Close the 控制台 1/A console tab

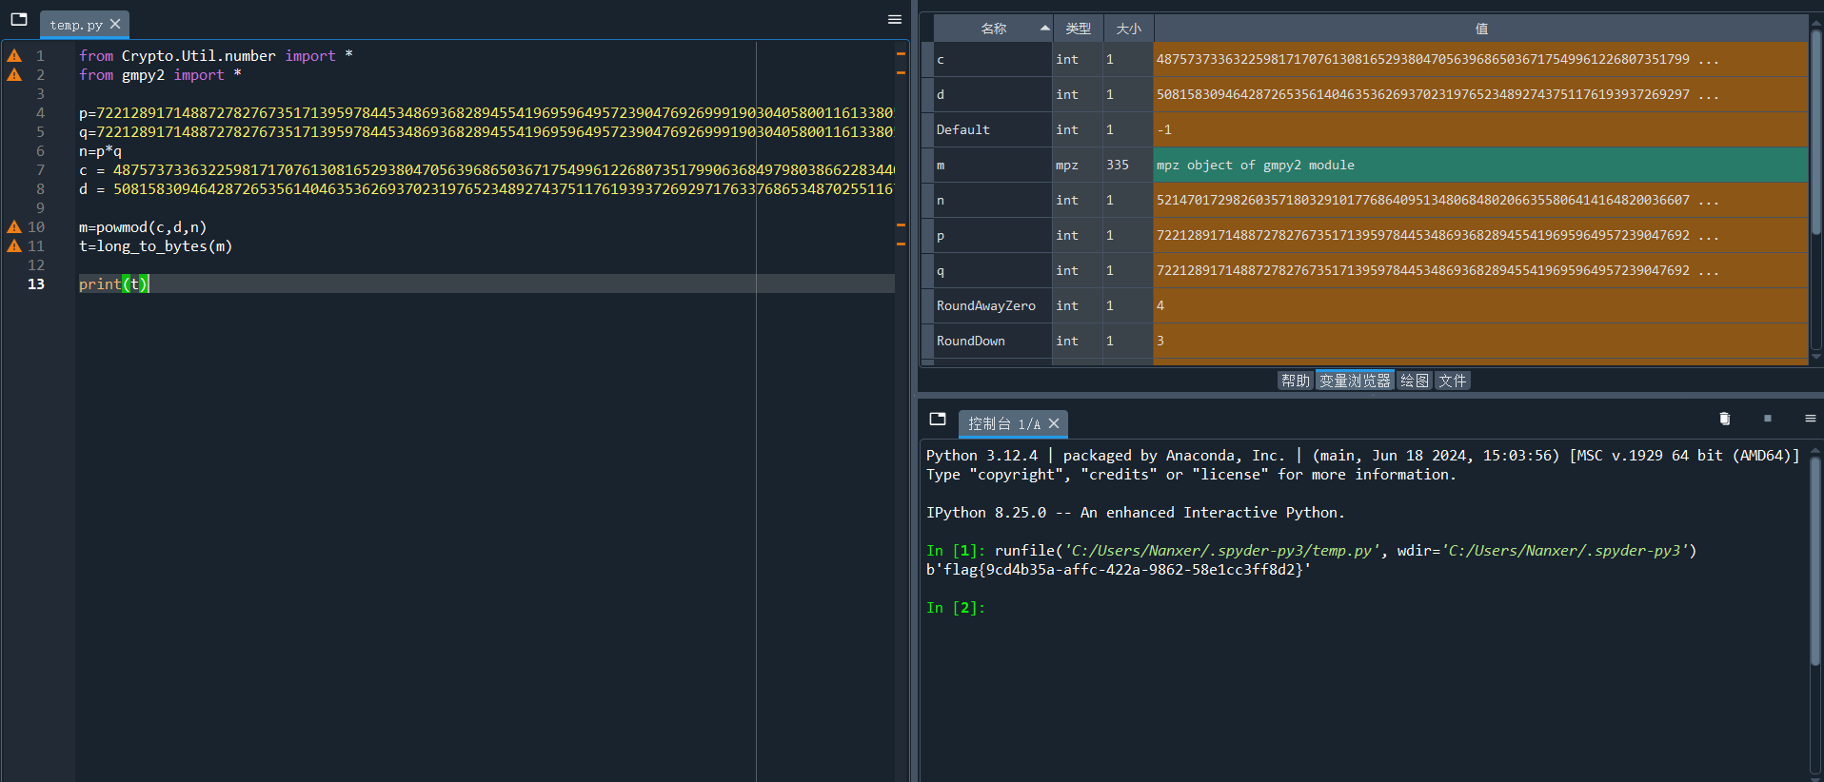coord(1054,423)
